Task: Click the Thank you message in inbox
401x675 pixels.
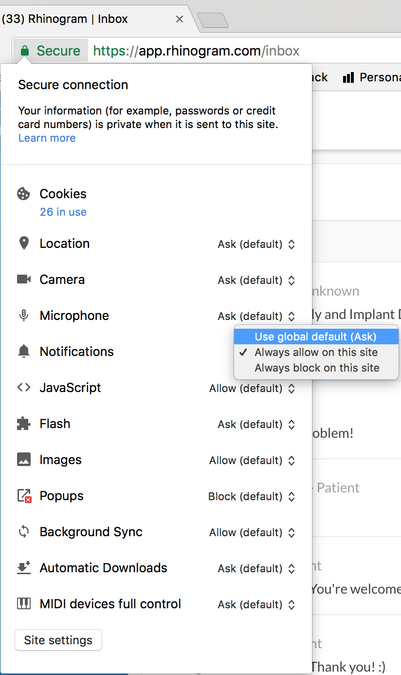Action: coord(348,666)
